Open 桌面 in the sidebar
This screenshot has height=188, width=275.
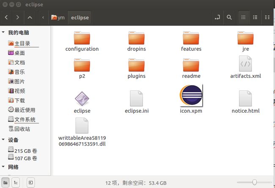point(16,53)
